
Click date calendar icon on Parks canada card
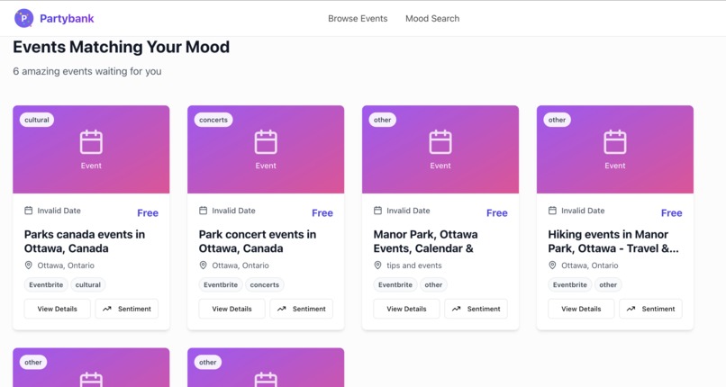click(x=29, y=211)
